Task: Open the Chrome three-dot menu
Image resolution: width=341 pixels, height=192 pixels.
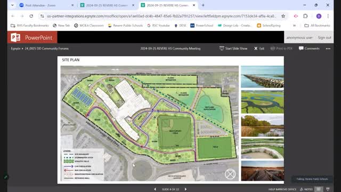Action: click(x=328, y=16)
